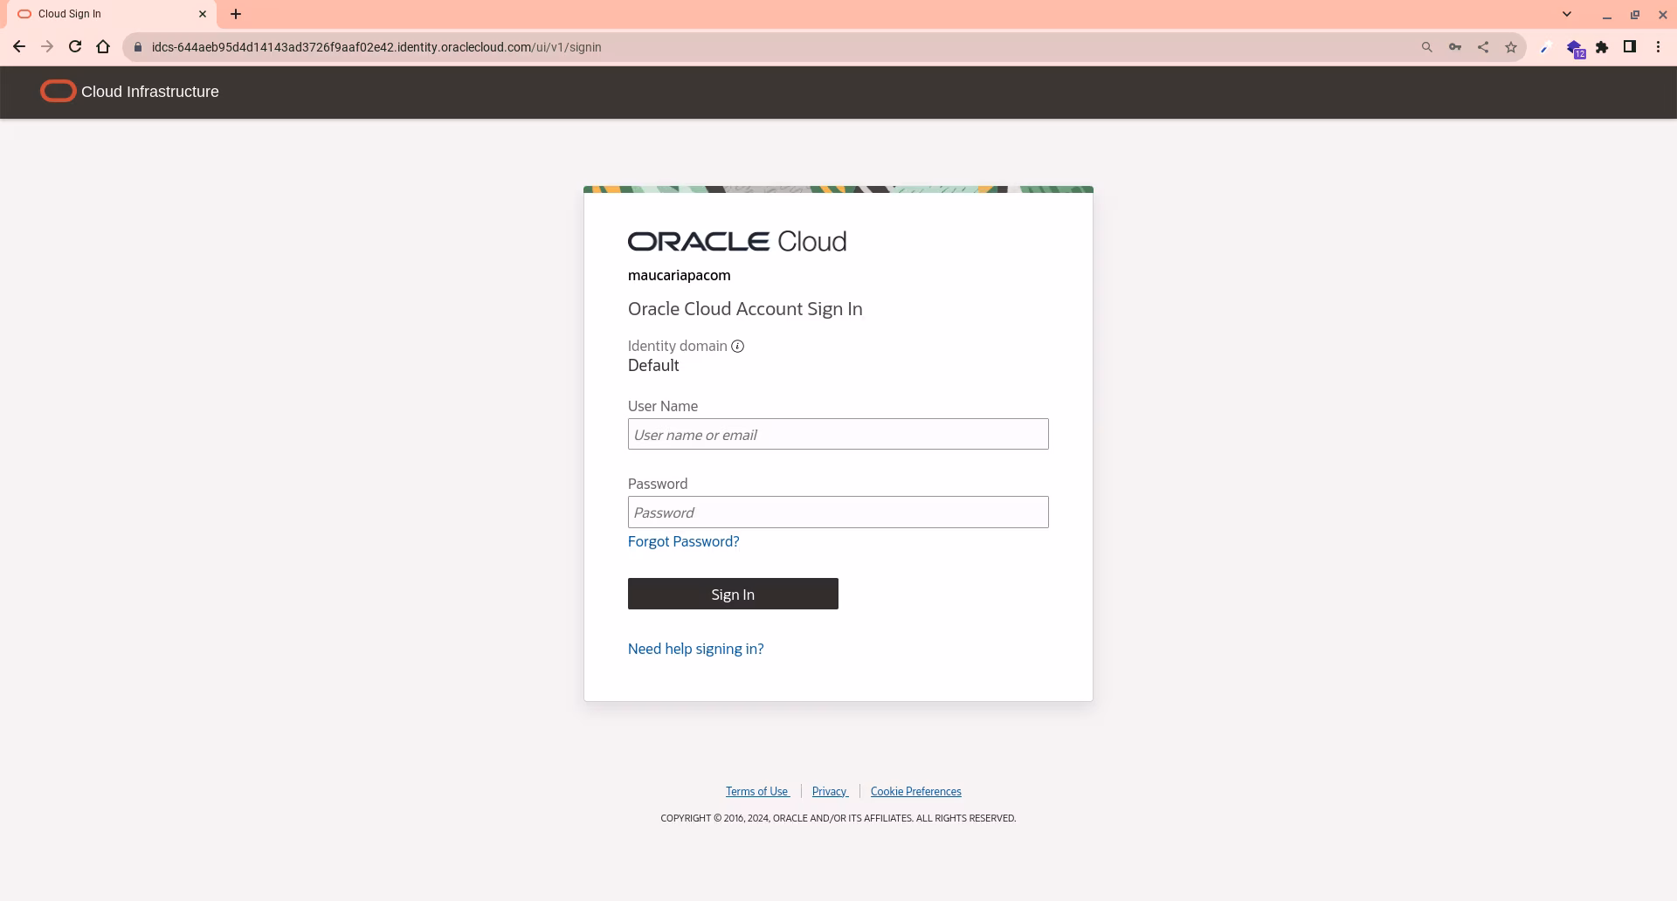
Task: Click the pen extension icon in toolbar
Action: click(1545, 48)
